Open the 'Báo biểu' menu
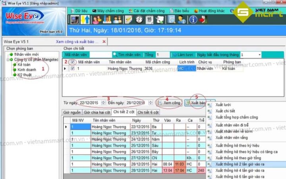This screenshot has height=179, width=286. [182, 11]
